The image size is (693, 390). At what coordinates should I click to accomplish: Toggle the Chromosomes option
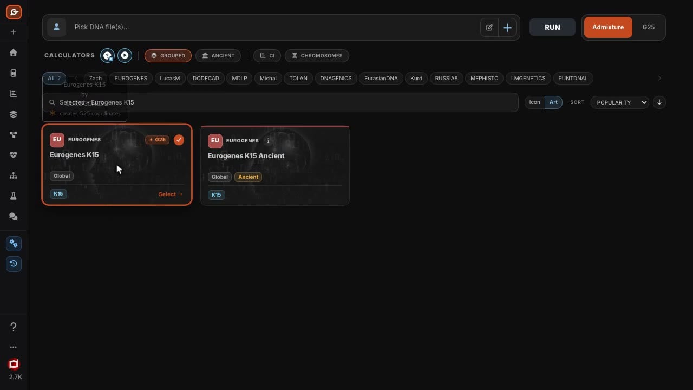(x=317, y=55)
